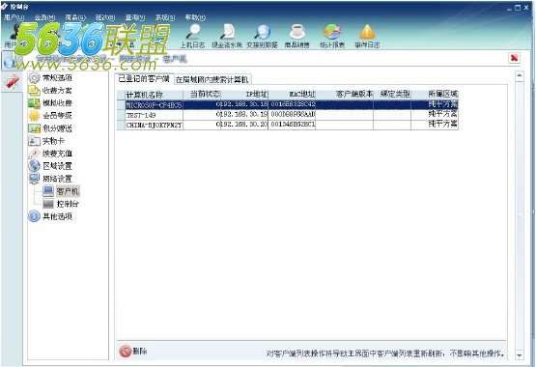Open the 上机日志 toolbar icon
Screen dimensions: 536x367
193,36
